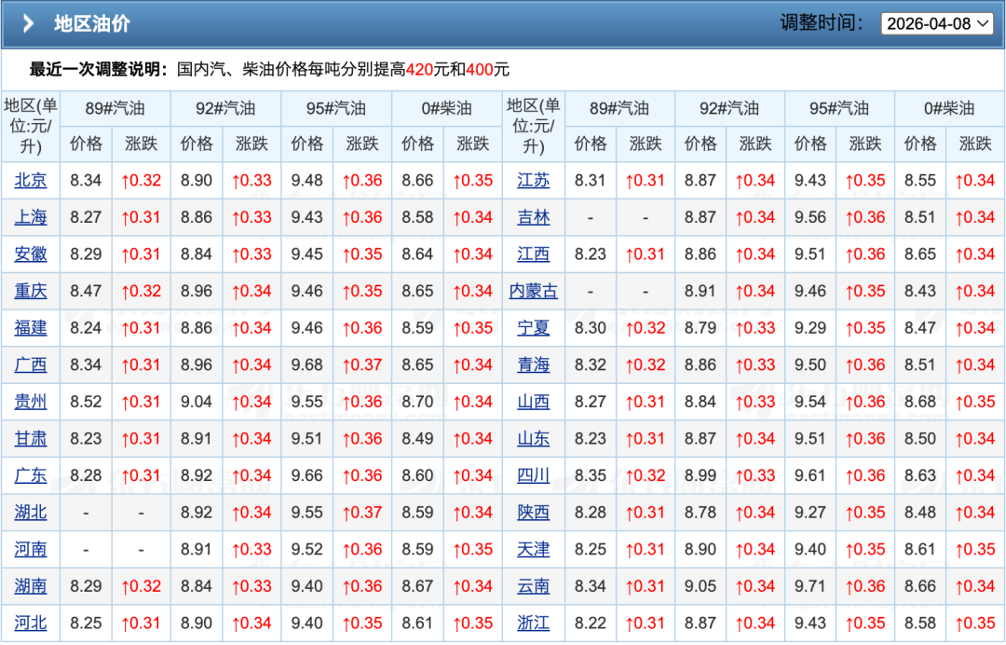Image resolution: width=1006 pixels, height=645 pixels.
Task: Open the 宁夏 region link
Action: tap(533, 328)
